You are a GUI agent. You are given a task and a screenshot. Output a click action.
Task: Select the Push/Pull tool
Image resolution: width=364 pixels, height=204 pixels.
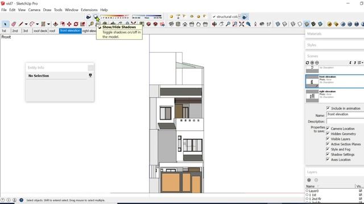tap(56, 24)
